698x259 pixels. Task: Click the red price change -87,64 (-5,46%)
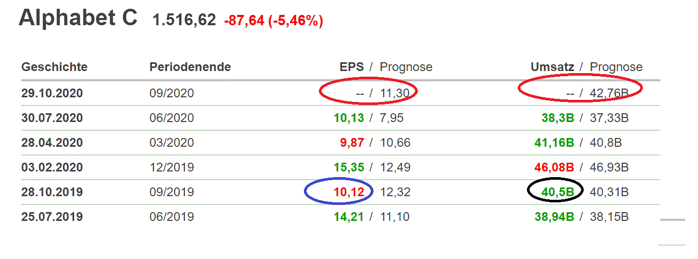pos(273,21)
